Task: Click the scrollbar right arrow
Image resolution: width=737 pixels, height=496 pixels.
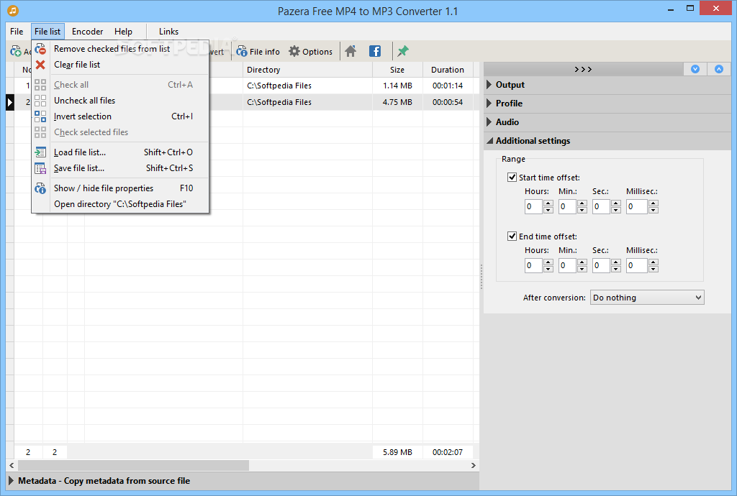Action: 474,466
